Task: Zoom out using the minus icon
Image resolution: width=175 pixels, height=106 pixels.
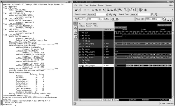Action: 170,18
